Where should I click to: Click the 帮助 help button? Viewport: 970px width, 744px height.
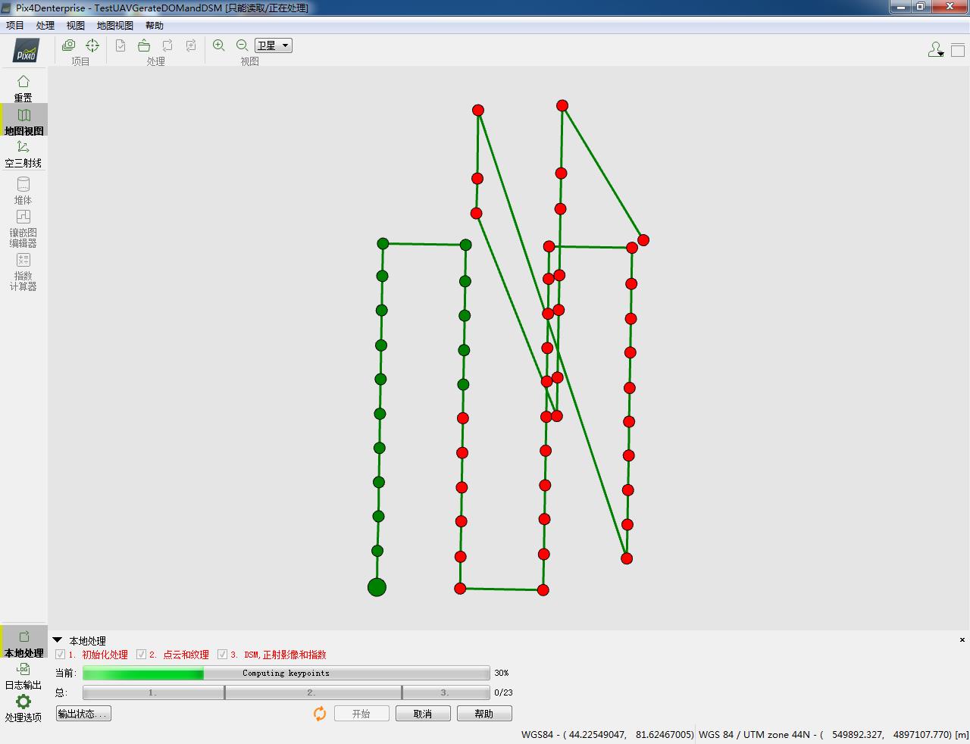click(x=484, y=714)
